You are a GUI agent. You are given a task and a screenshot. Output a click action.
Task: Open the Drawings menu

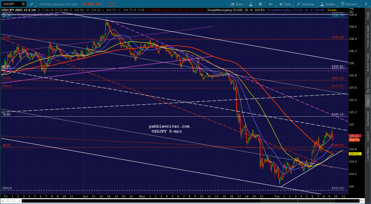(306, 4)
